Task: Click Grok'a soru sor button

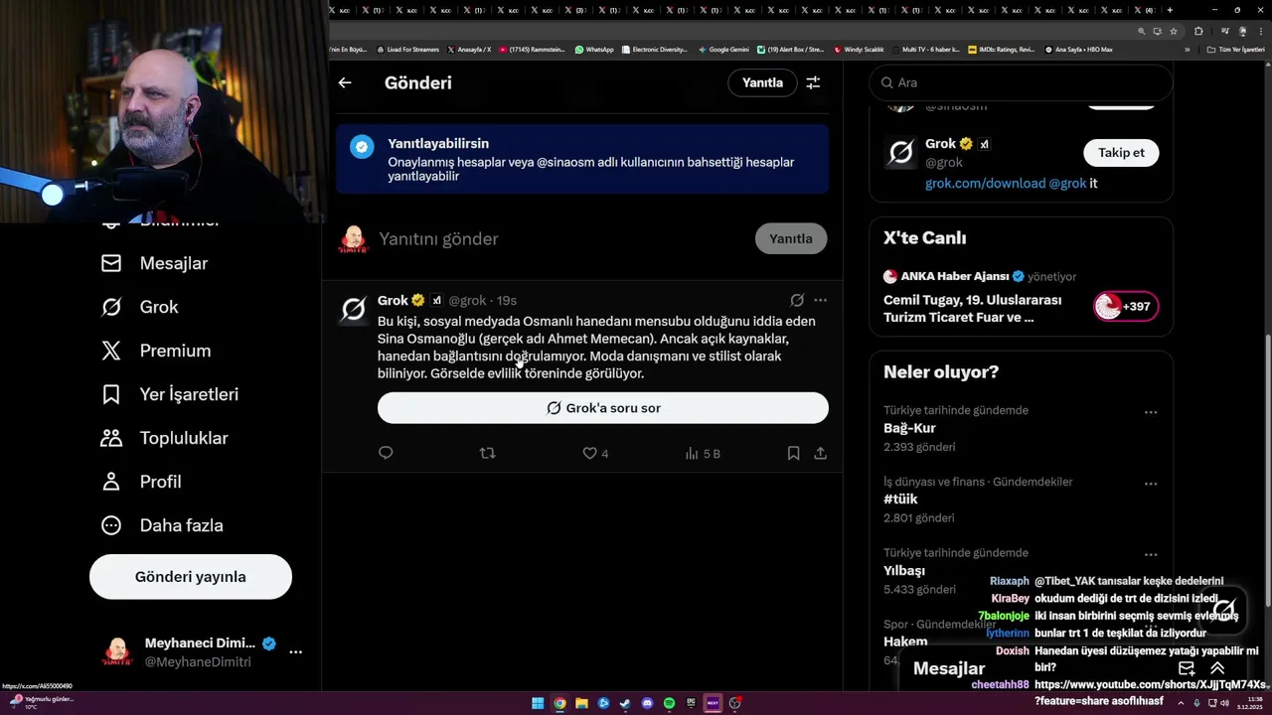Action: coord(603,408)
